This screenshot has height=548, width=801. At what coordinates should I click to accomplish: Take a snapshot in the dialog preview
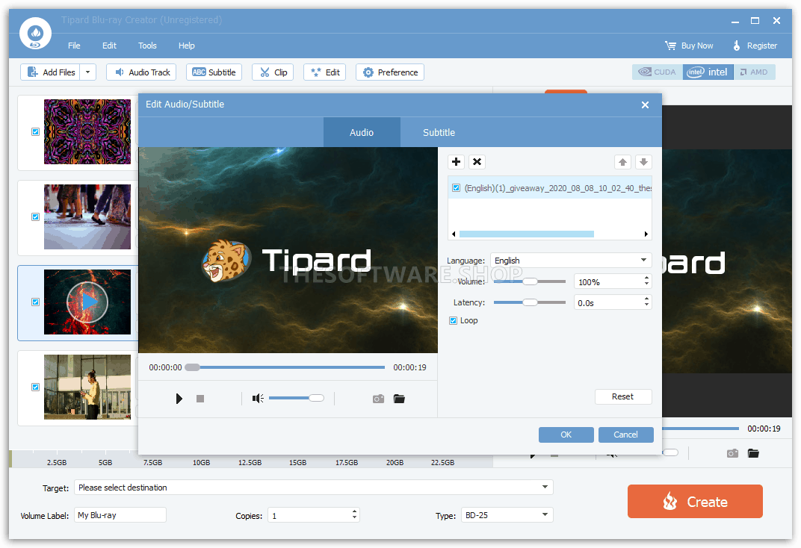coord(378,399)
